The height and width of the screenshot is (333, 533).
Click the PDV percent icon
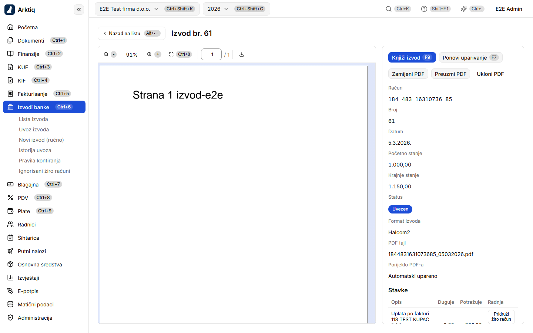pyautogui.click(x=10, y=198)
